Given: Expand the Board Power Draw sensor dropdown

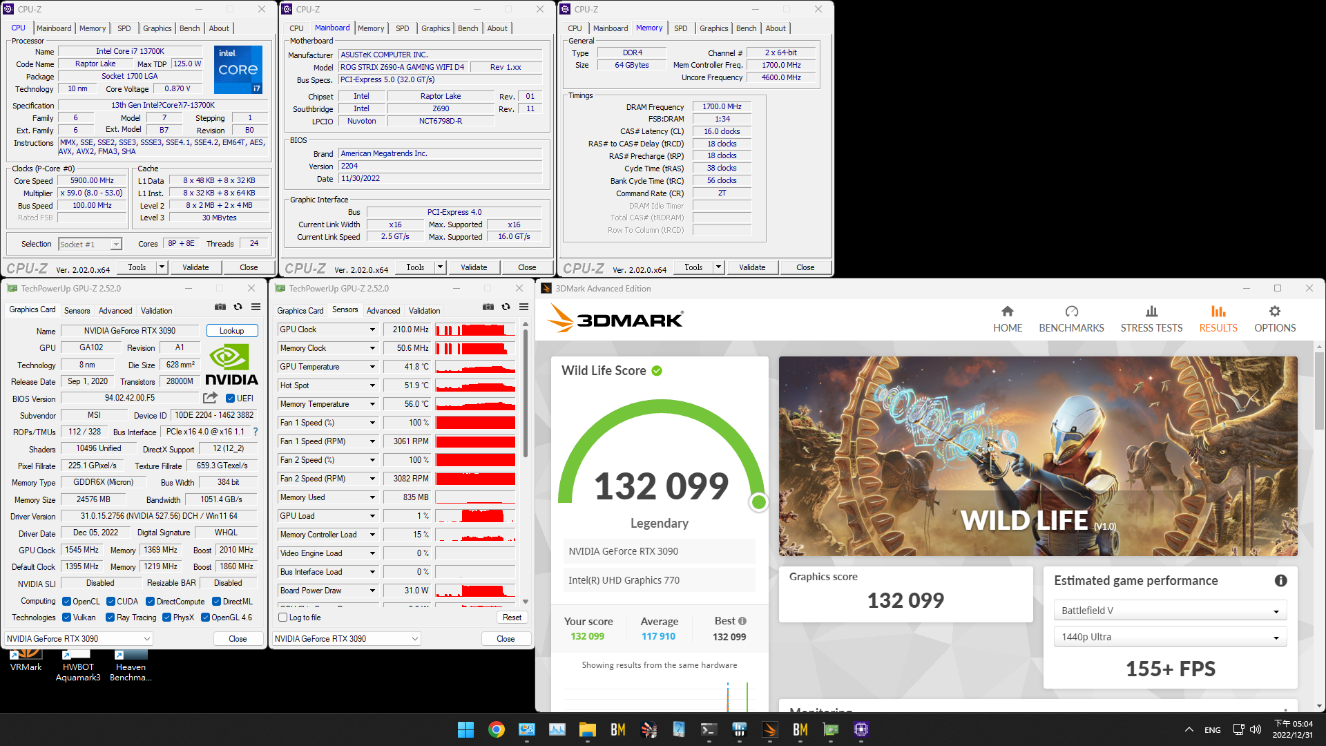Looking at the screenshot, I should [x=372, y=591].
